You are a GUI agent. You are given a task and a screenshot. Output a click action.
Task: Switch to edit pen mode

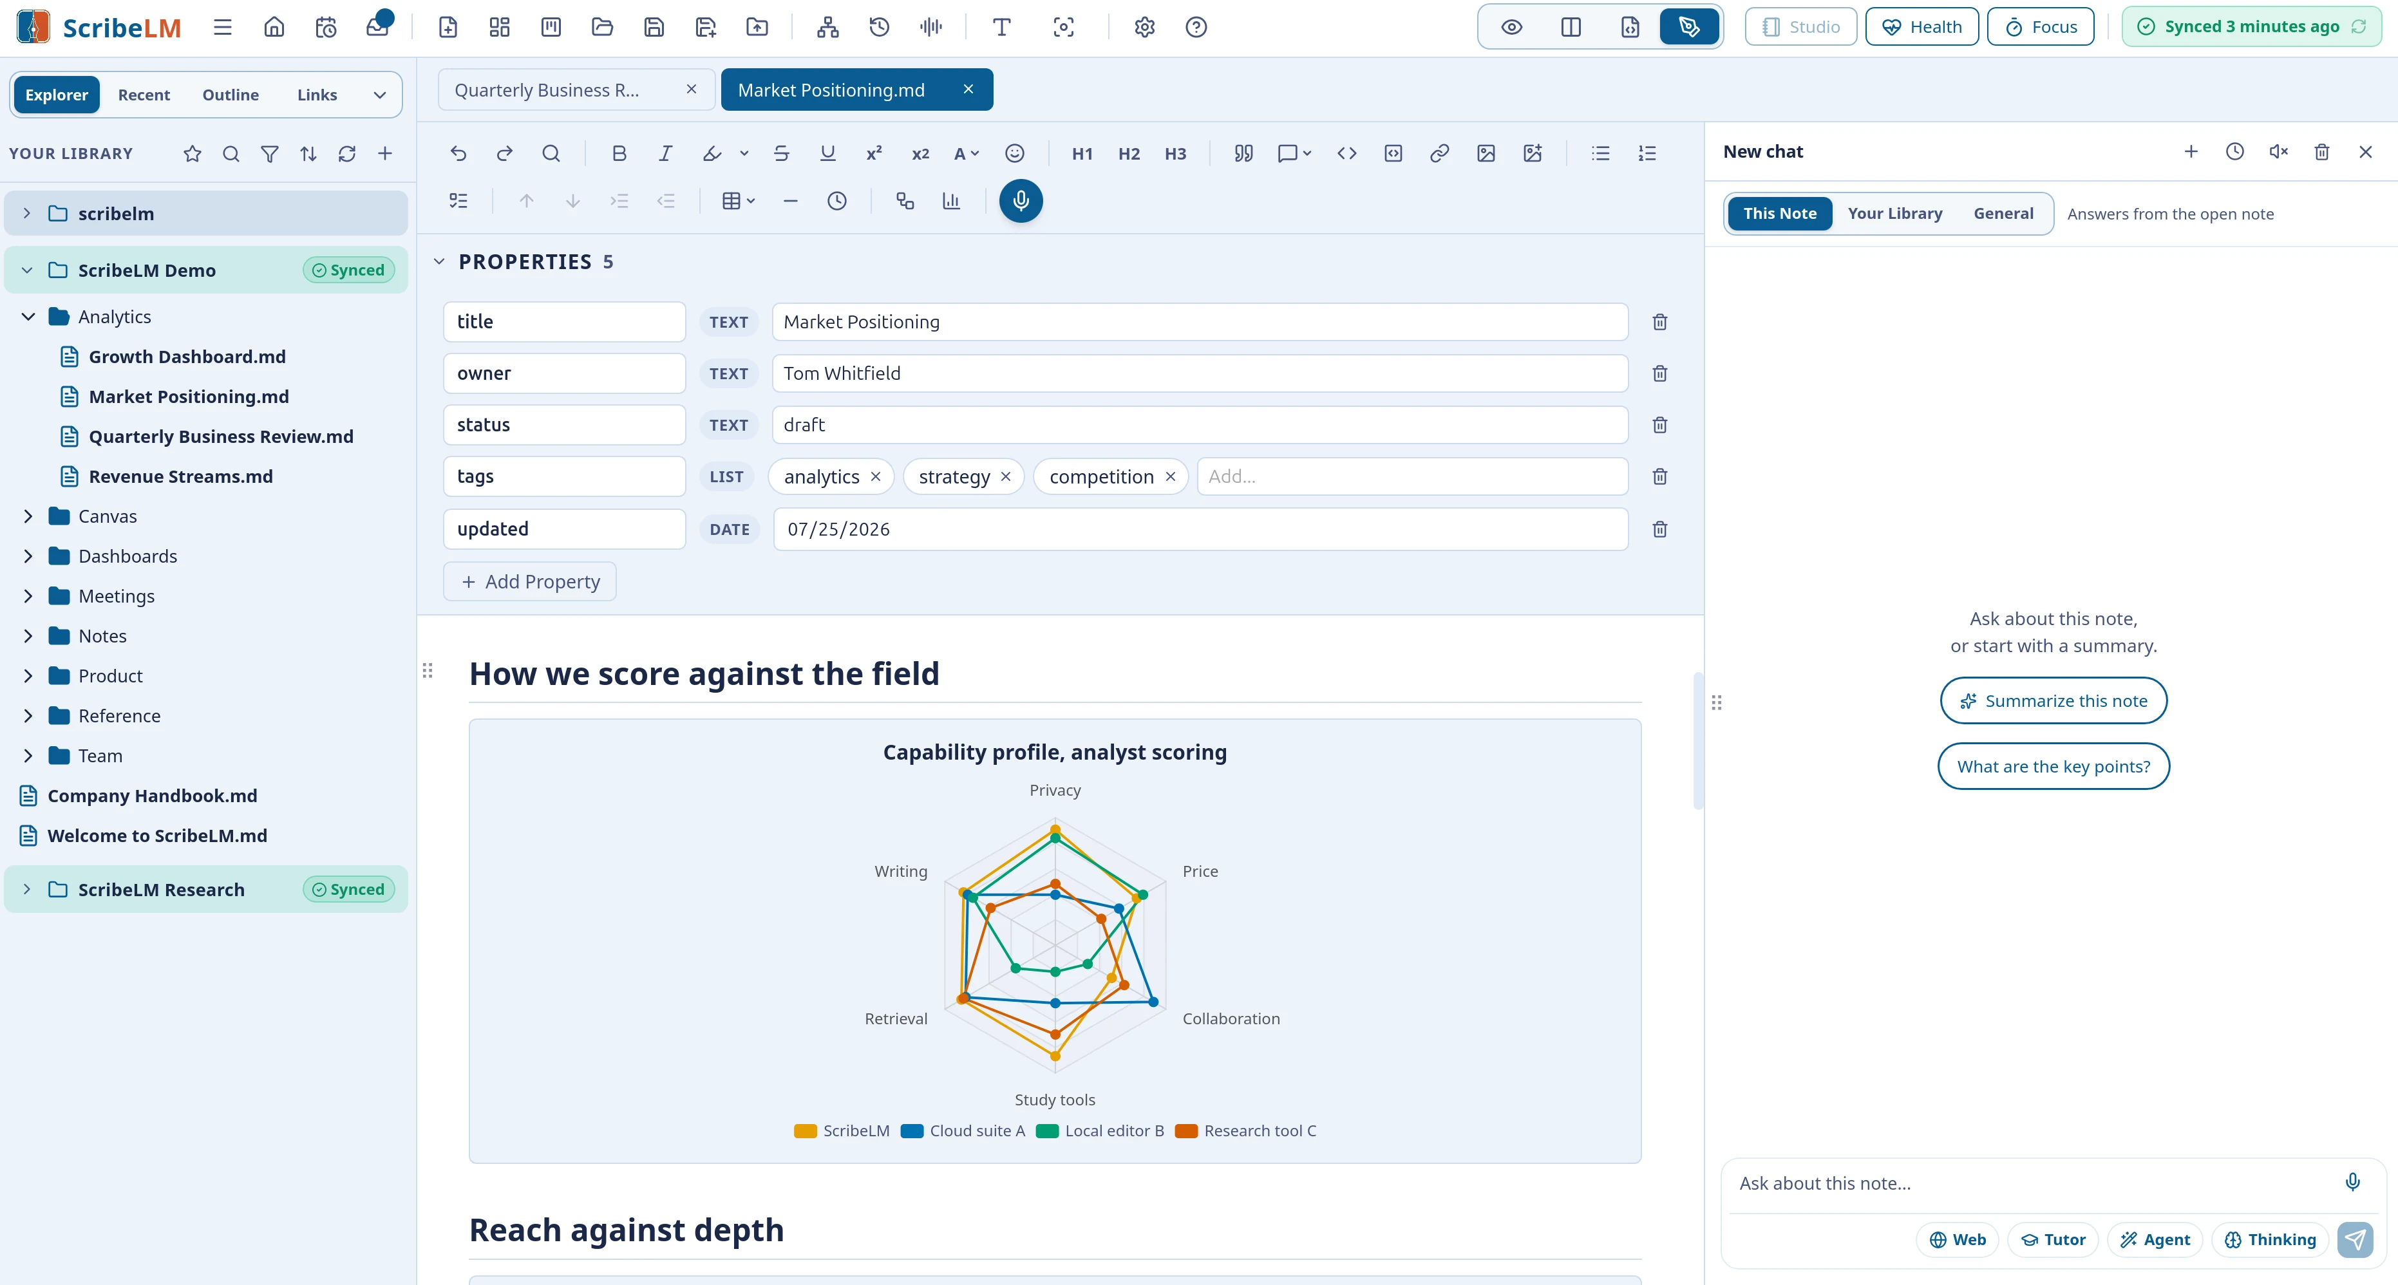pyautogui.click(x=1690, y=27)
